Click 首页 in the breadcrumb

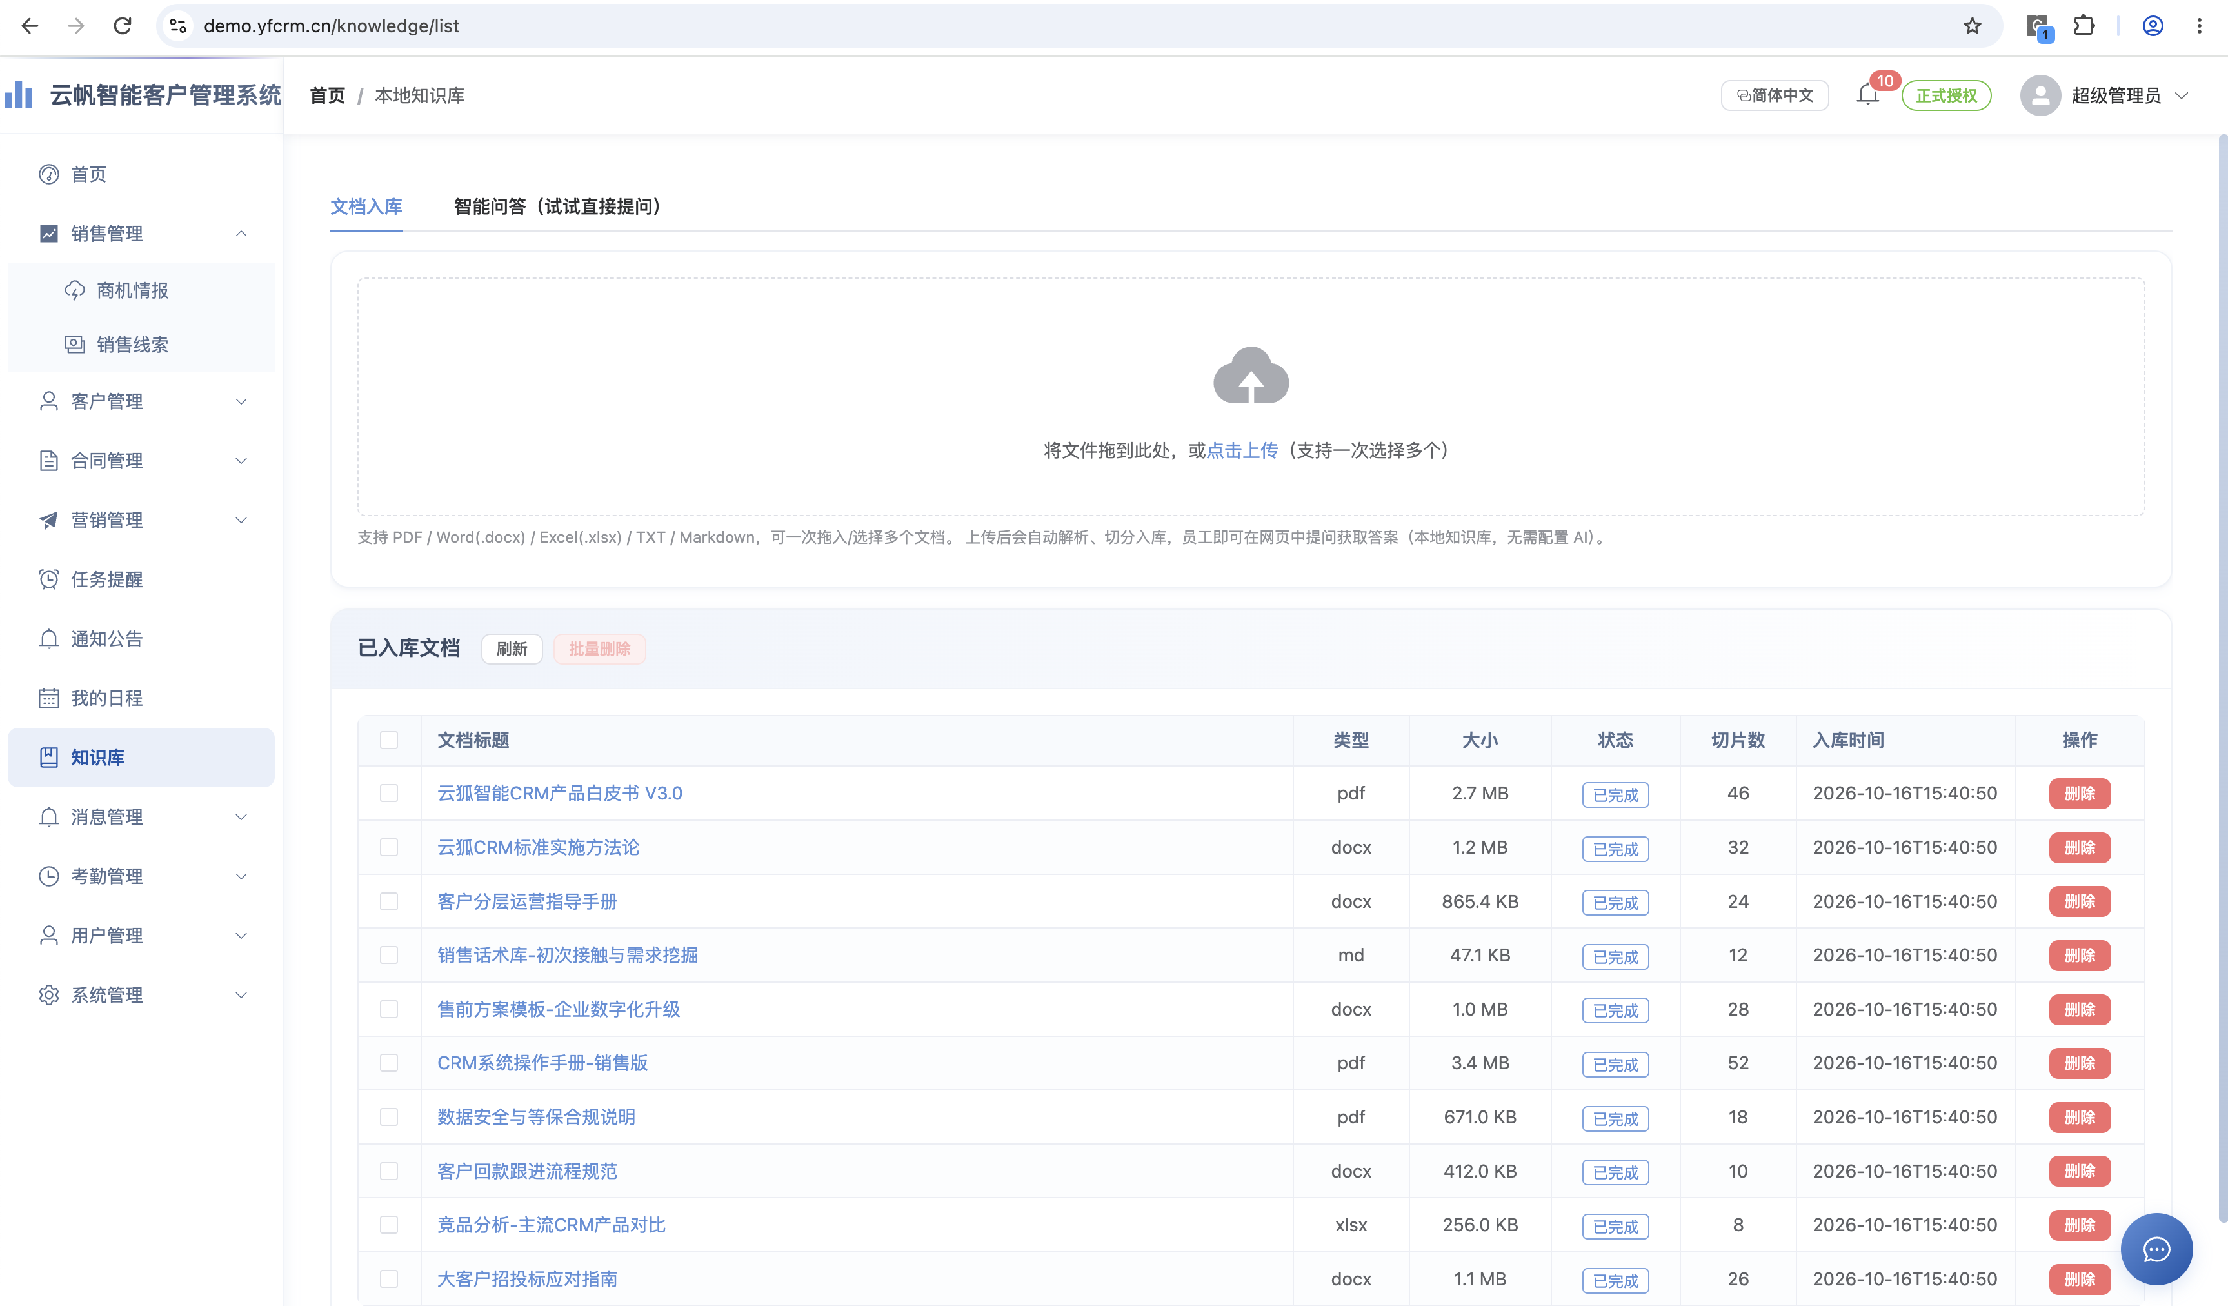click(x=327, y=95)
